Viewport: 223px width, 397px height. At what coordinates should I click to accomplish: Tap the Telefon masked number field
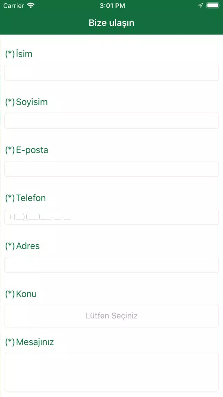point(112,217)
